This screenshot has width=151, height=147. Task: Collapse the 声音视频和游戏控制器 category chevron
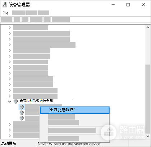(10, 101)
